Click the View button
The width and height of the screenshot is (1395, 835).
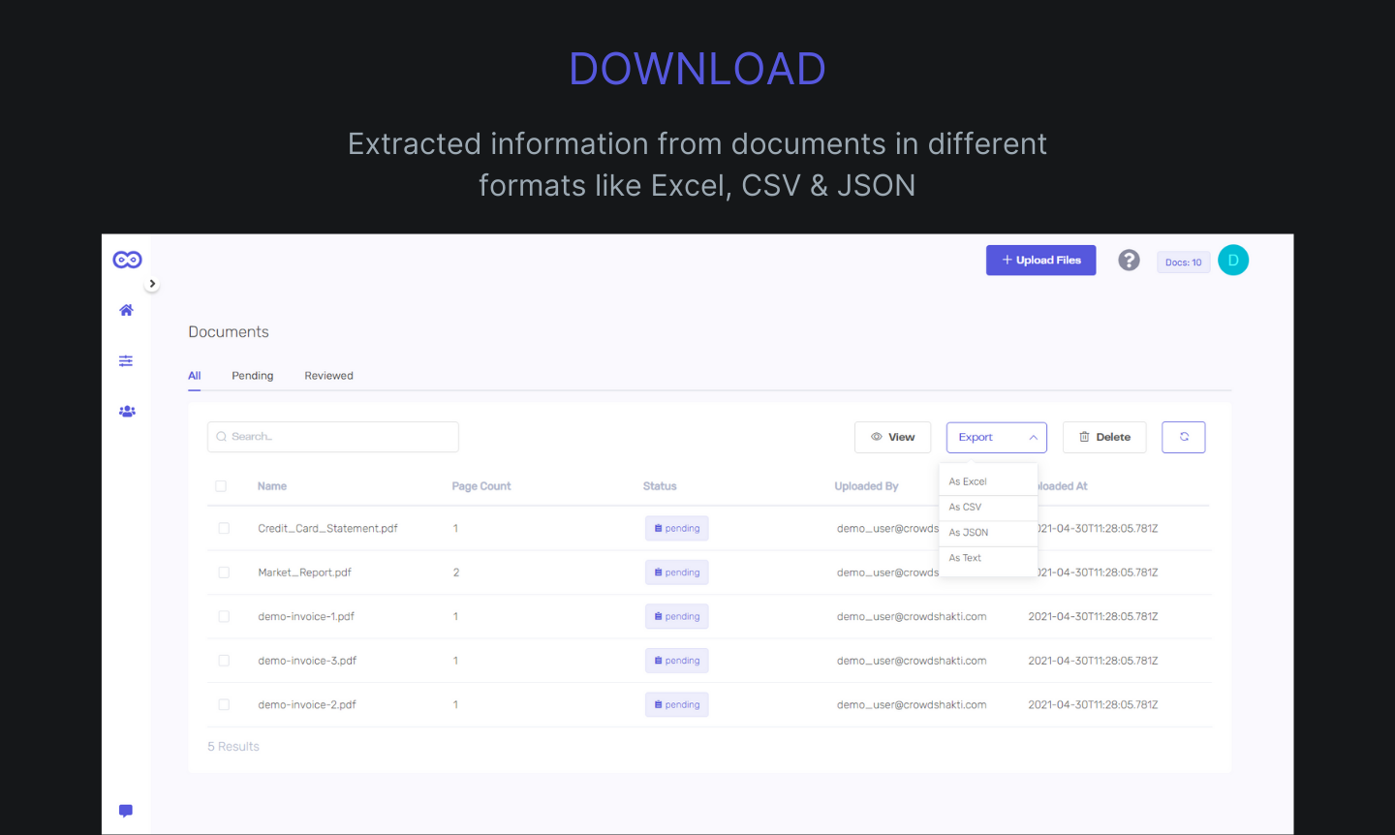(x=892, y=437)
